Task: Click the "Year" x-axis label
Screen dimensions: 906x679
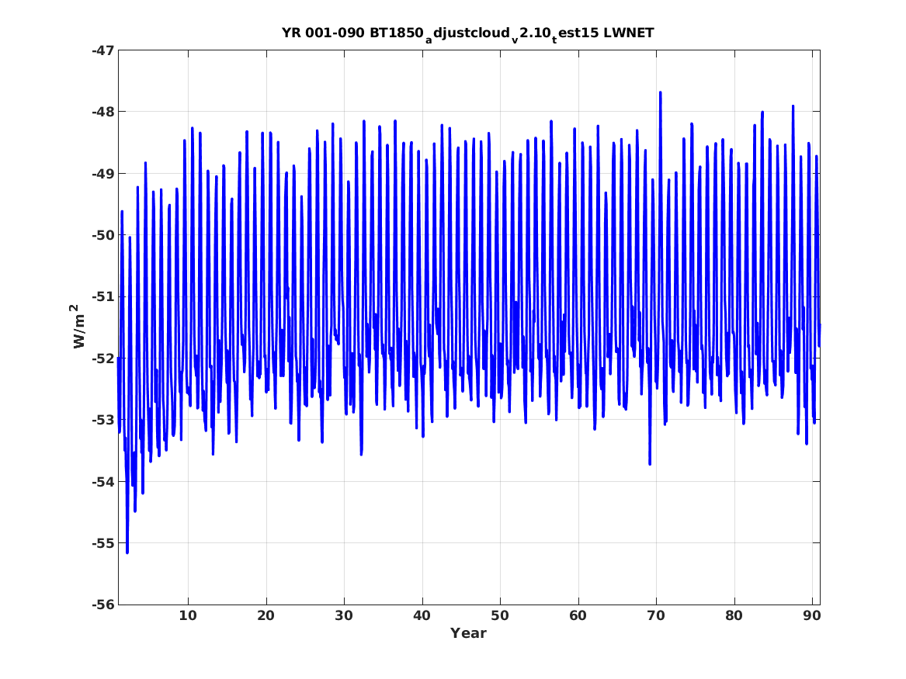Action: point(468,632)
